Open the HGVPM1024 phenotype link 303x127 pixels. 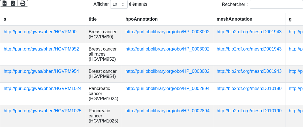(42, 88)
